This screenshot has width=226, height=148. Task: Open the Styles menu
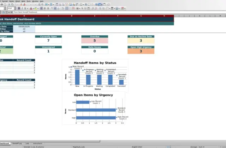(11, 1)
